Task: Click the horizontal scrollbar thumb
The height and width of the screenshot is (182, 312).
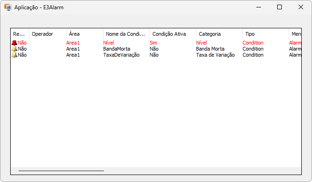Action: tap(61, 171)
